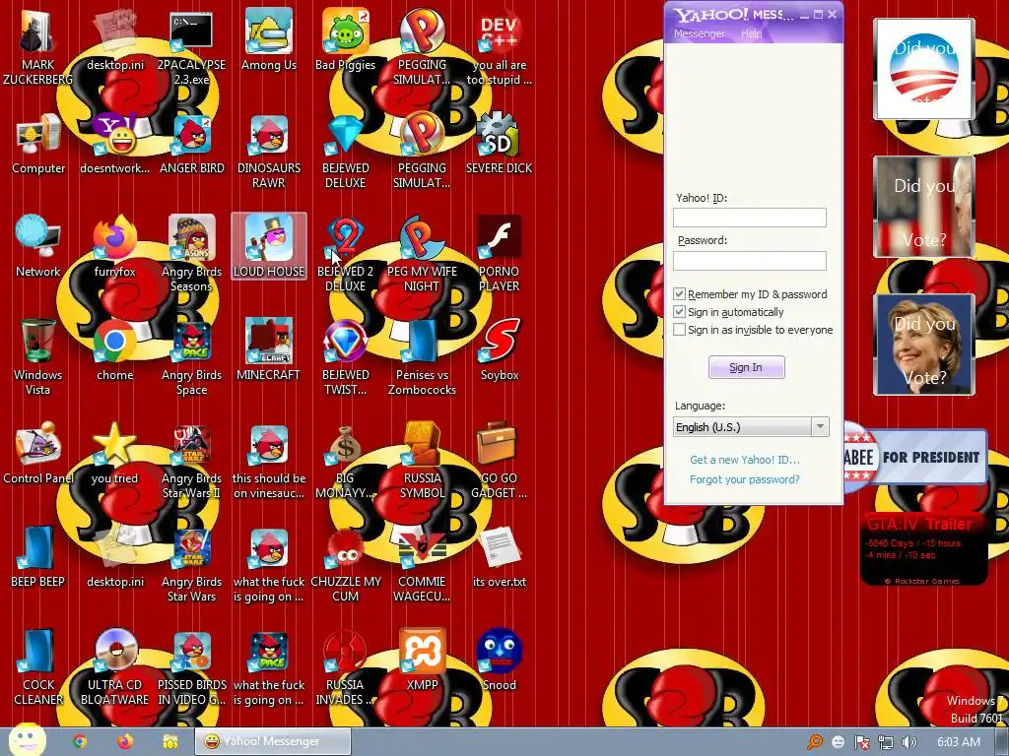Click the Sign In button

coord(747,367)
